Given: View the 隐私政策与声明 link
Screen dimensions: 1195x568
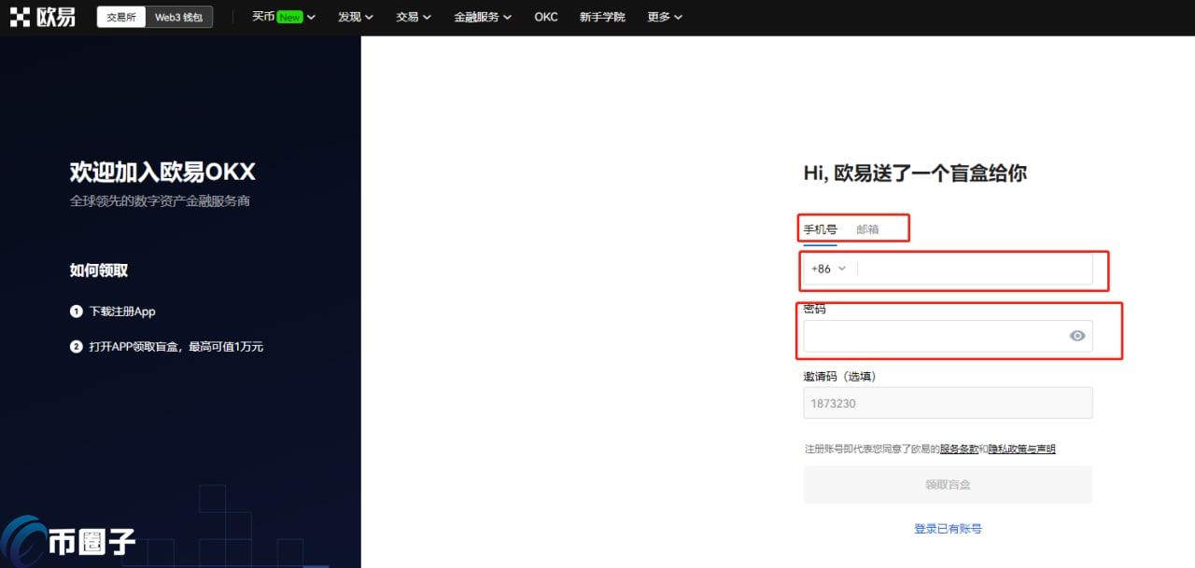Looking at the screenshot, I should (1024, 449).
